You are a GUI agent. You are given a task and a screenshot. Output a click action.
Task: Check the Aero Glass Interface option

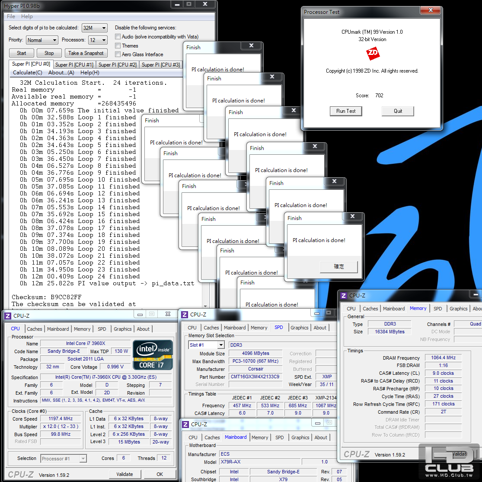[x=118, y=54]
